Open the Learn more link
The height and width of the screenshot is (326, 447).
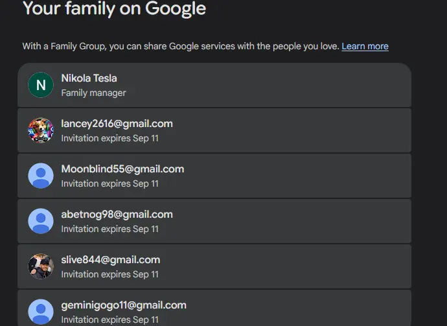tap(365, 46)
